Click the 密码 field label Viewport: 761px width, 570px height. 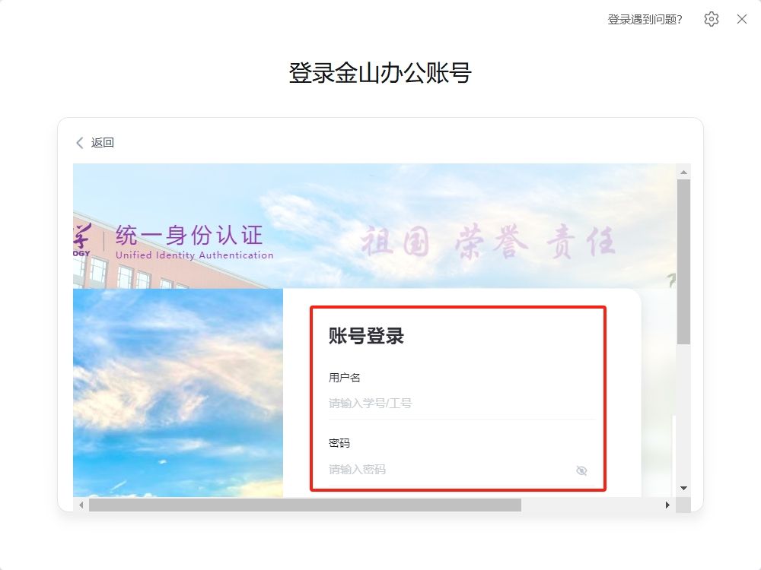pos(339,443)
